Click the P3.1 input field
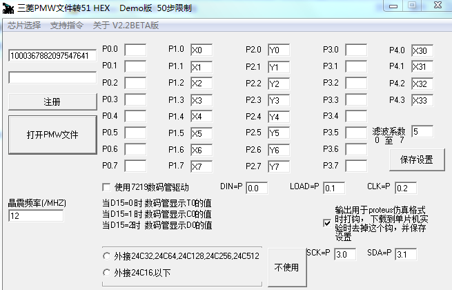 click(356, 66)
